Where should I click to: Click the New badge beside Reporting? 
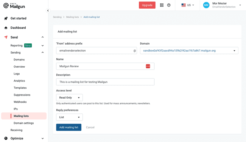click(28, 46)
